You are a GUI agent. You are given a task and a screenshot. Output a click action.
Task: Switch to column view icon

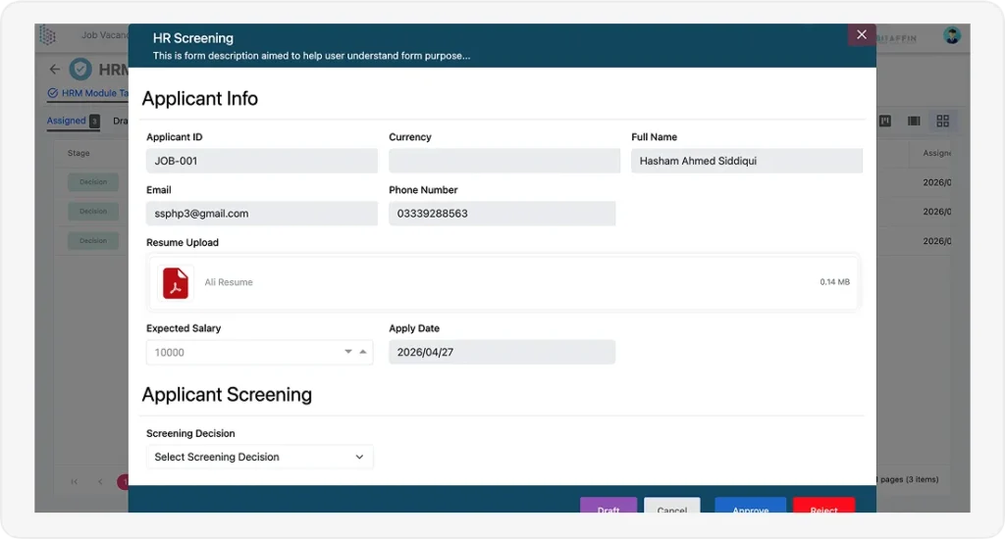914,121
